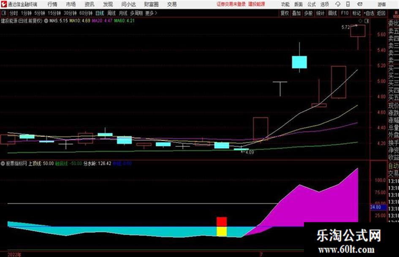Open the F10 company info button
This screenshot has height=257, width=399.
click(345, 13)
